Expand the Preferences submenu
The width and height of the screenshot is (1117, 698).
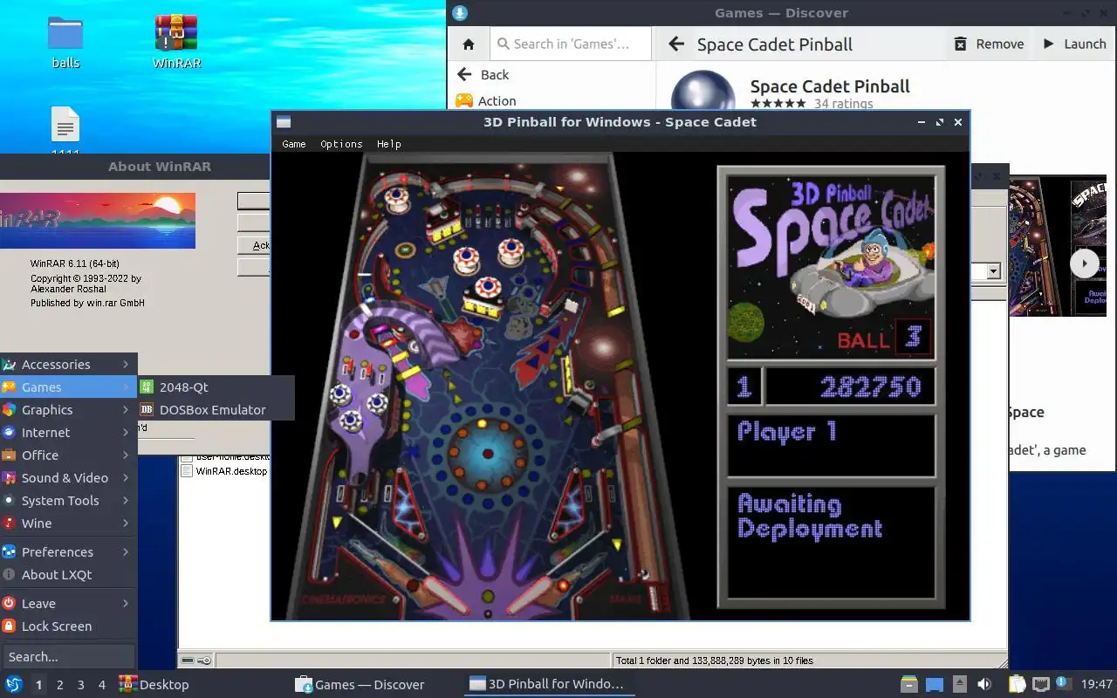coord(69,552)
